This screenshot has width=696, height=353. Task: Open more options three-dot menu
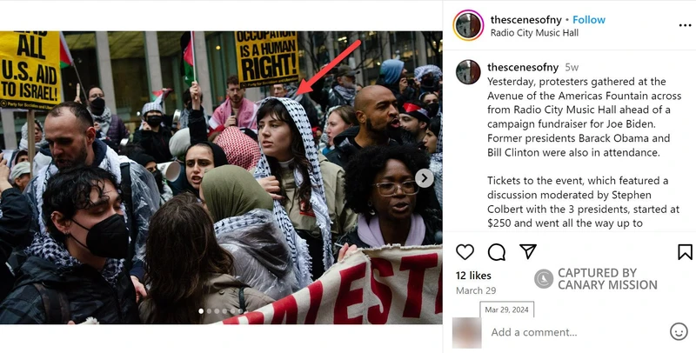pyautogui.click(x=685, y=25)
